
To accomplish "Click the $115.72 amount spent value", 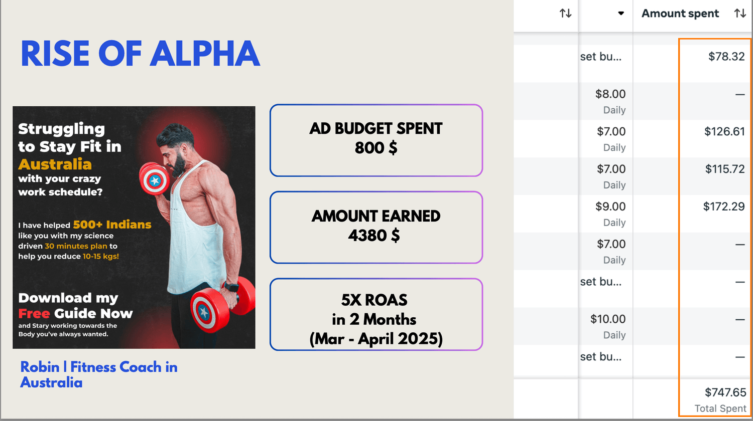I will coord(725,169).
